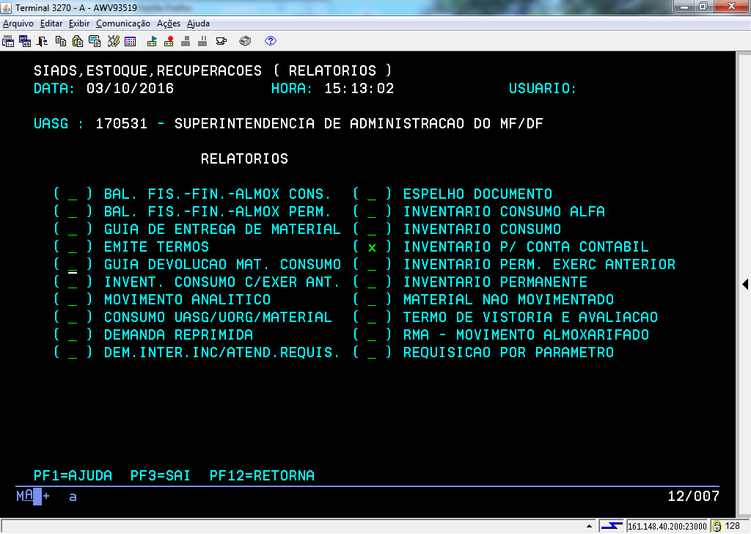Open the Ajuda menu

(198, 23)
